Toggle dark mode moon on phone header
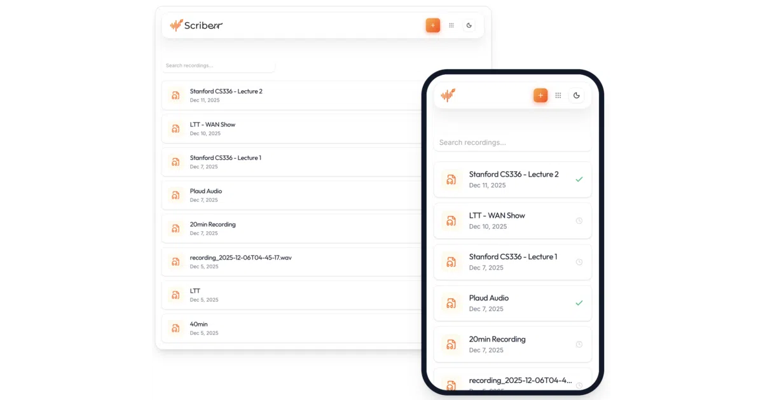Viewport: 763px width, 400px height. point(577,95)
